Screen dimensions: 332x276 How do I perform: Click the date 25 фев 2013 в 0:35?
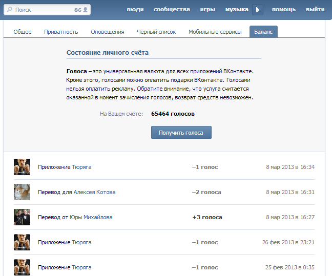[290, 267]
